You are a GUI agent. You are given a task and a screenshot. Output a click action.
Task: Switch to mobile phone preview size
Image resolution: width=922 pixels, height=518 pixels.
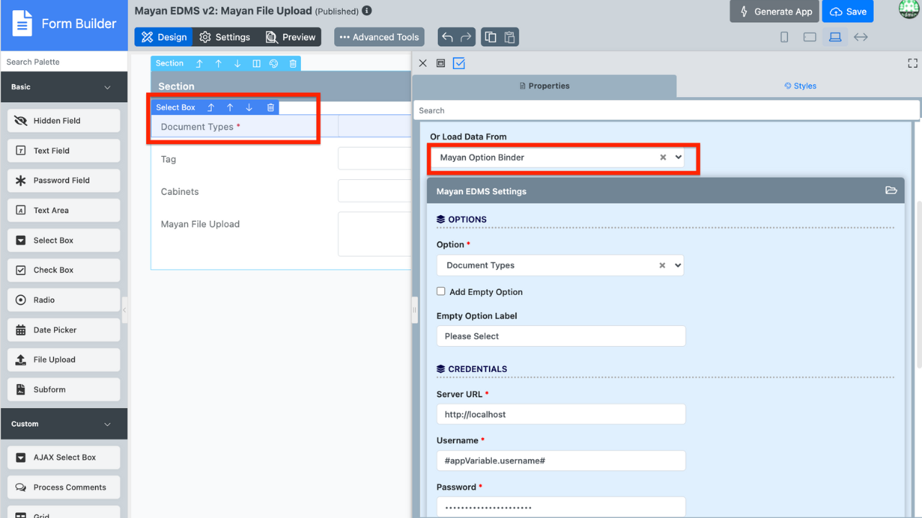click(x=784, y=37)
